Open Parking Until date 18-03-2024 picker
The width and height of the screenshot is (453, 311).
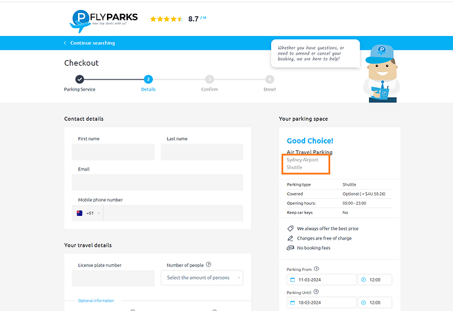(322, 302)
